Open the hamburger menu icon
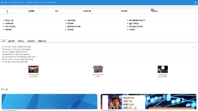 tap(2, 2)
